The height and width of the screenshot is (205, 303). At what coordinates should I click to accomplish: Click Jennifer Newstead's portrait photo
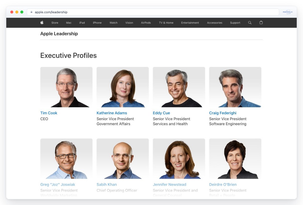point(179,159)
